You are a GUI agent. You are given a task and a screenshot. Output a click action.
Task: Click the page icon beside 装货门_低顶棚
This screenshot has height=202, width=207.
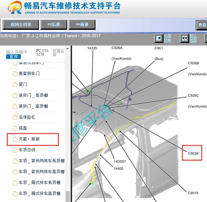(x=15, y=96)
